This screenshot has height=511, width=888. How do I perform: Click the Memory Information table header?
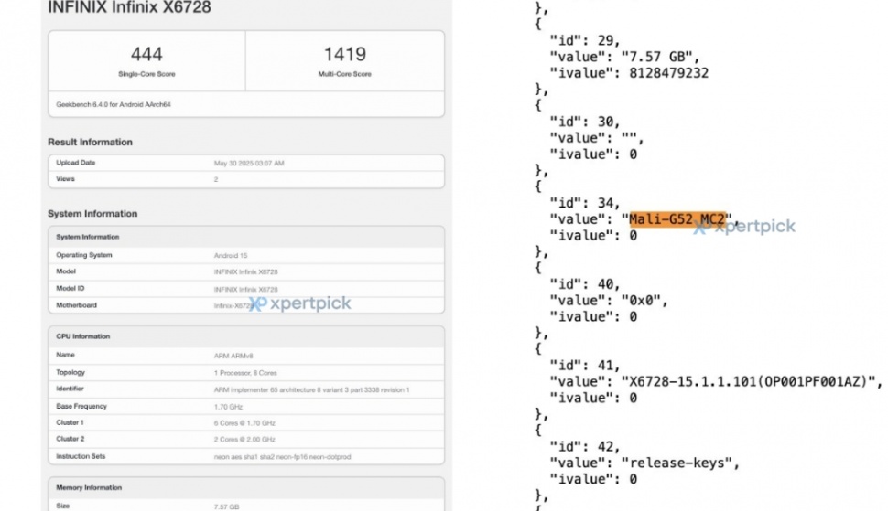tap(89, 488)
